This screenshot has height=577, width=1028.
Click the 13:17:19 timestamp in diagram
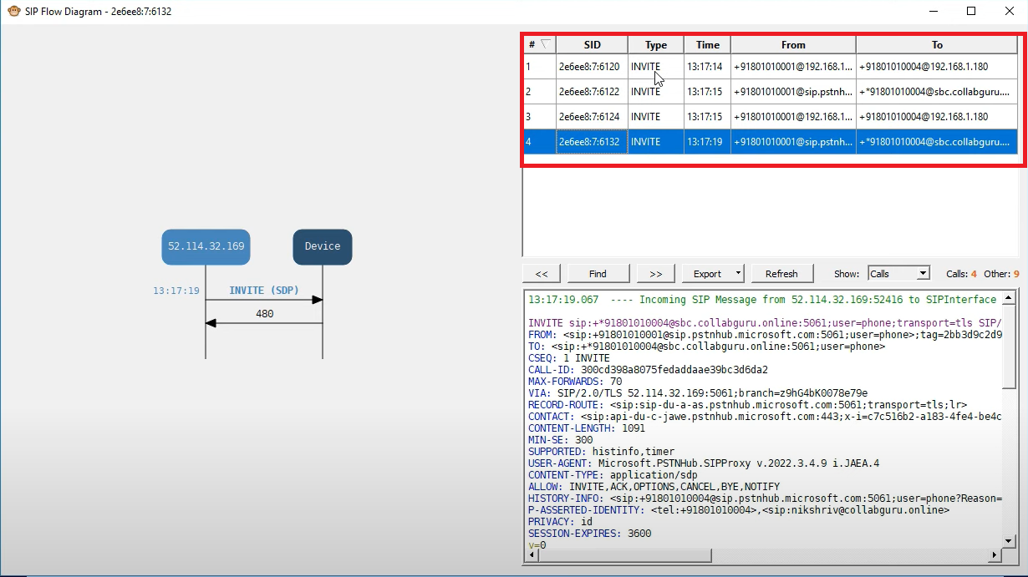coord(176,291)
